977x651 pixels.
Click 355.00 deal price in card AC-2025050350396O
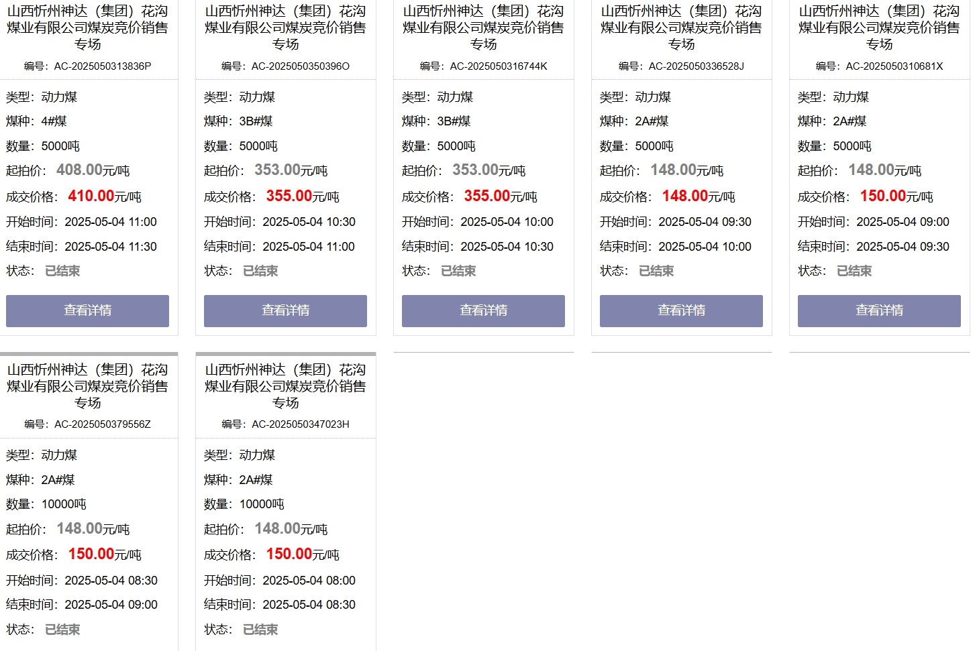[x=289, y=196]
